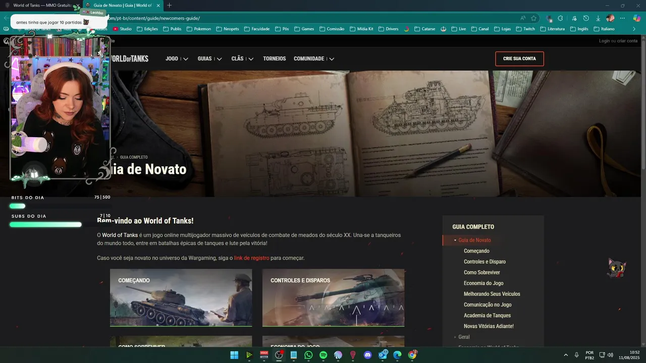This screenshot has width=646, height=363.
Task: Launch Copilot from the browser toolbar
Action: point(637,18)
